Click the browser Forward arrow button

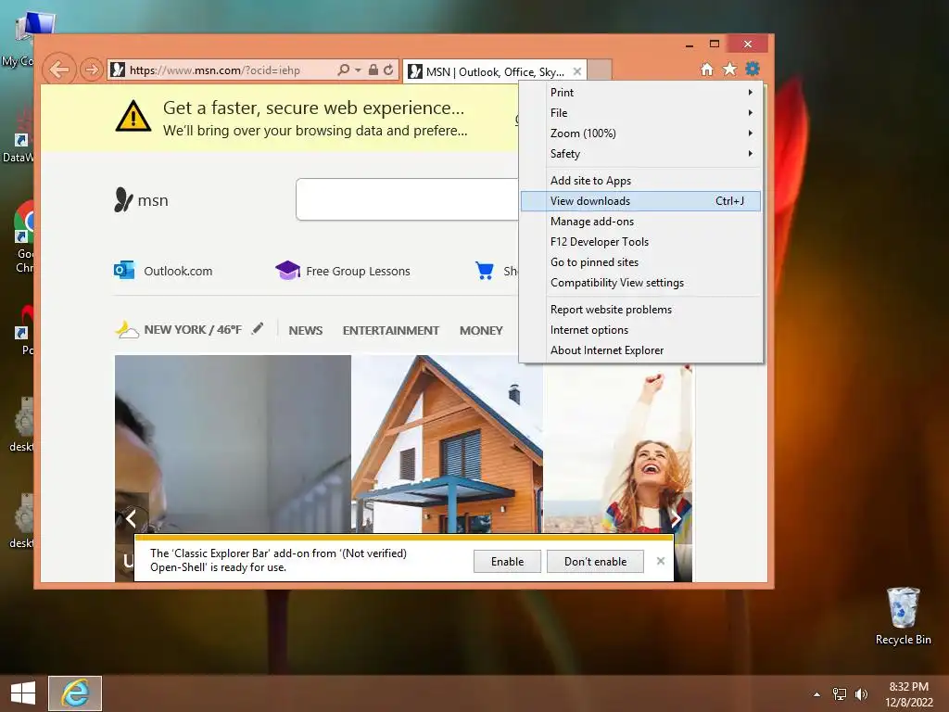[92, 70]
